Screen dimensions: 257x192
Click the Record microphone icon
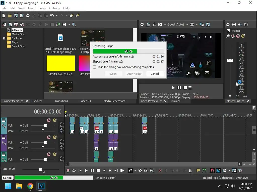coord(68,170)
